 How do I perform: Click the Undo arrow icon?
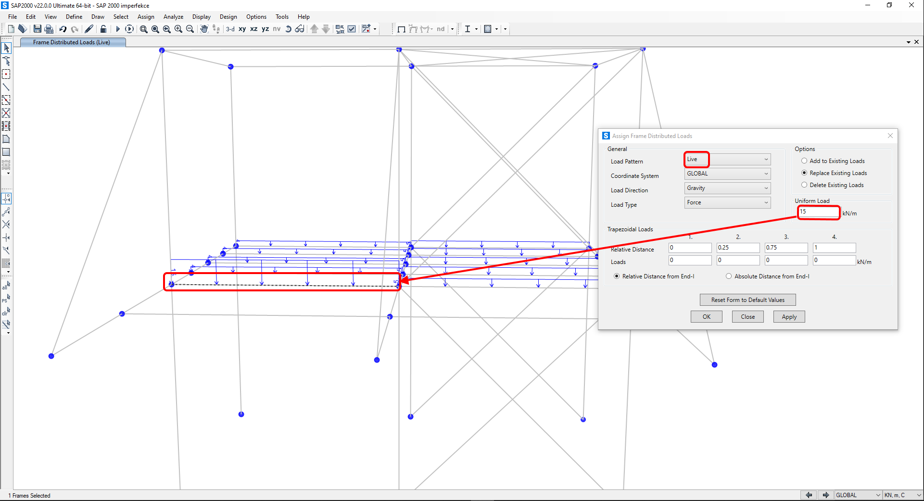[x=63, y=29]
